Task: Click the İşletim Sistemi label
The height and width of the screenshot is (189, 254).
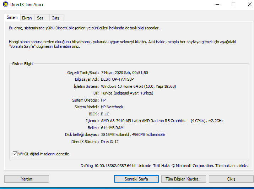Action: 86,86
